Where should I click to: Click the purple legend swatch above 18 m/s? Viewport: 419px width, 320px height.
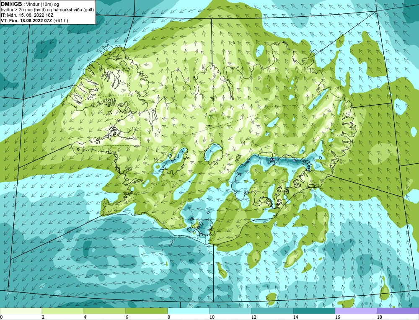click(398, 311)
